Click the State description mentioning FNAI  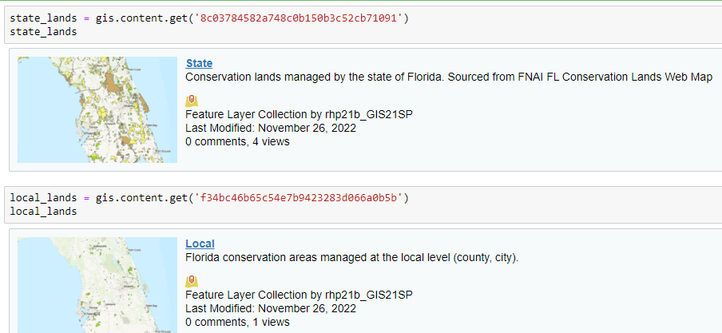[448, 77]
